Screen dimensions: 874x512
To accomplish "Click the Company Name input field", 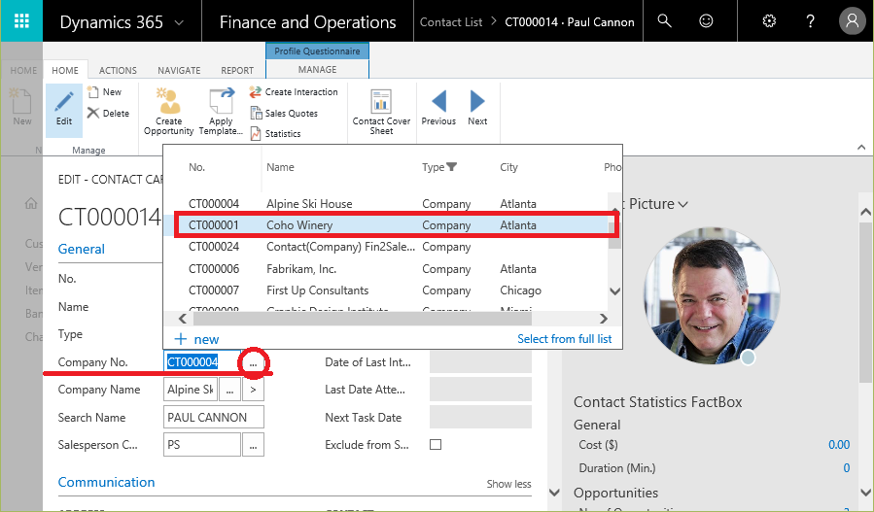I will tap(191, 390).
